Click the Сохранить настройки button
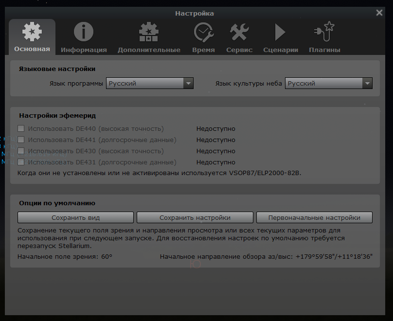 [x=195, y=217]
